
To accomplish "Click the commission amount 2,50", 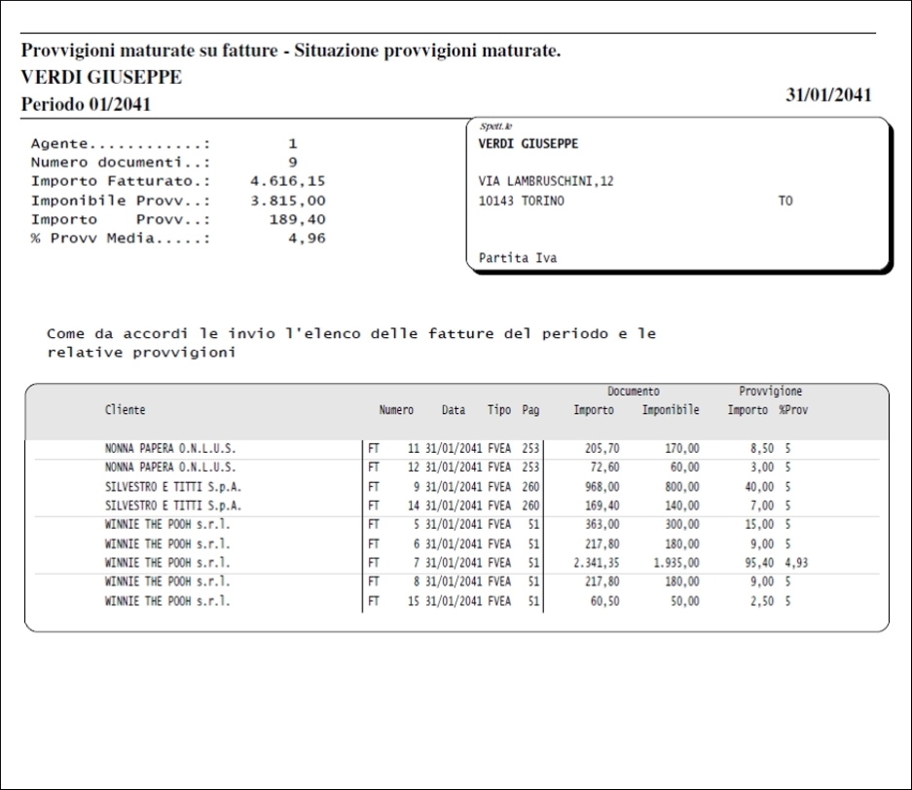I will click(762, 601).
